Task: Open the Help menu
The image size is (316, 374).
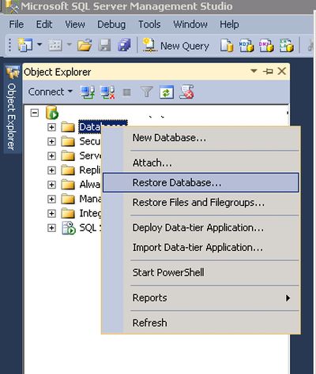Action: coord(229,24)
